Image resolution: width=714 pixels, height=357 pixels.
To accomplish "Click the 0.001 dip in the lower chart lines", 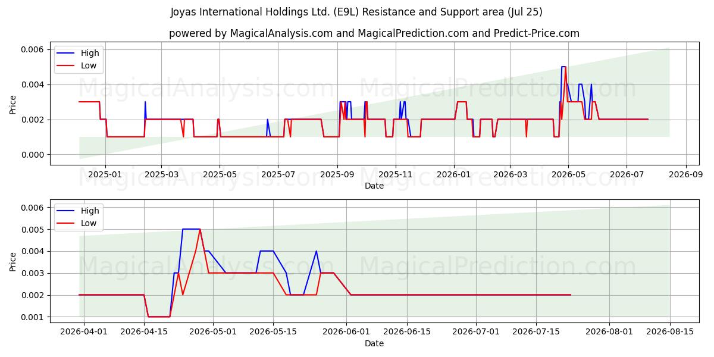I will pyautogui.click(x=159, y=317).
